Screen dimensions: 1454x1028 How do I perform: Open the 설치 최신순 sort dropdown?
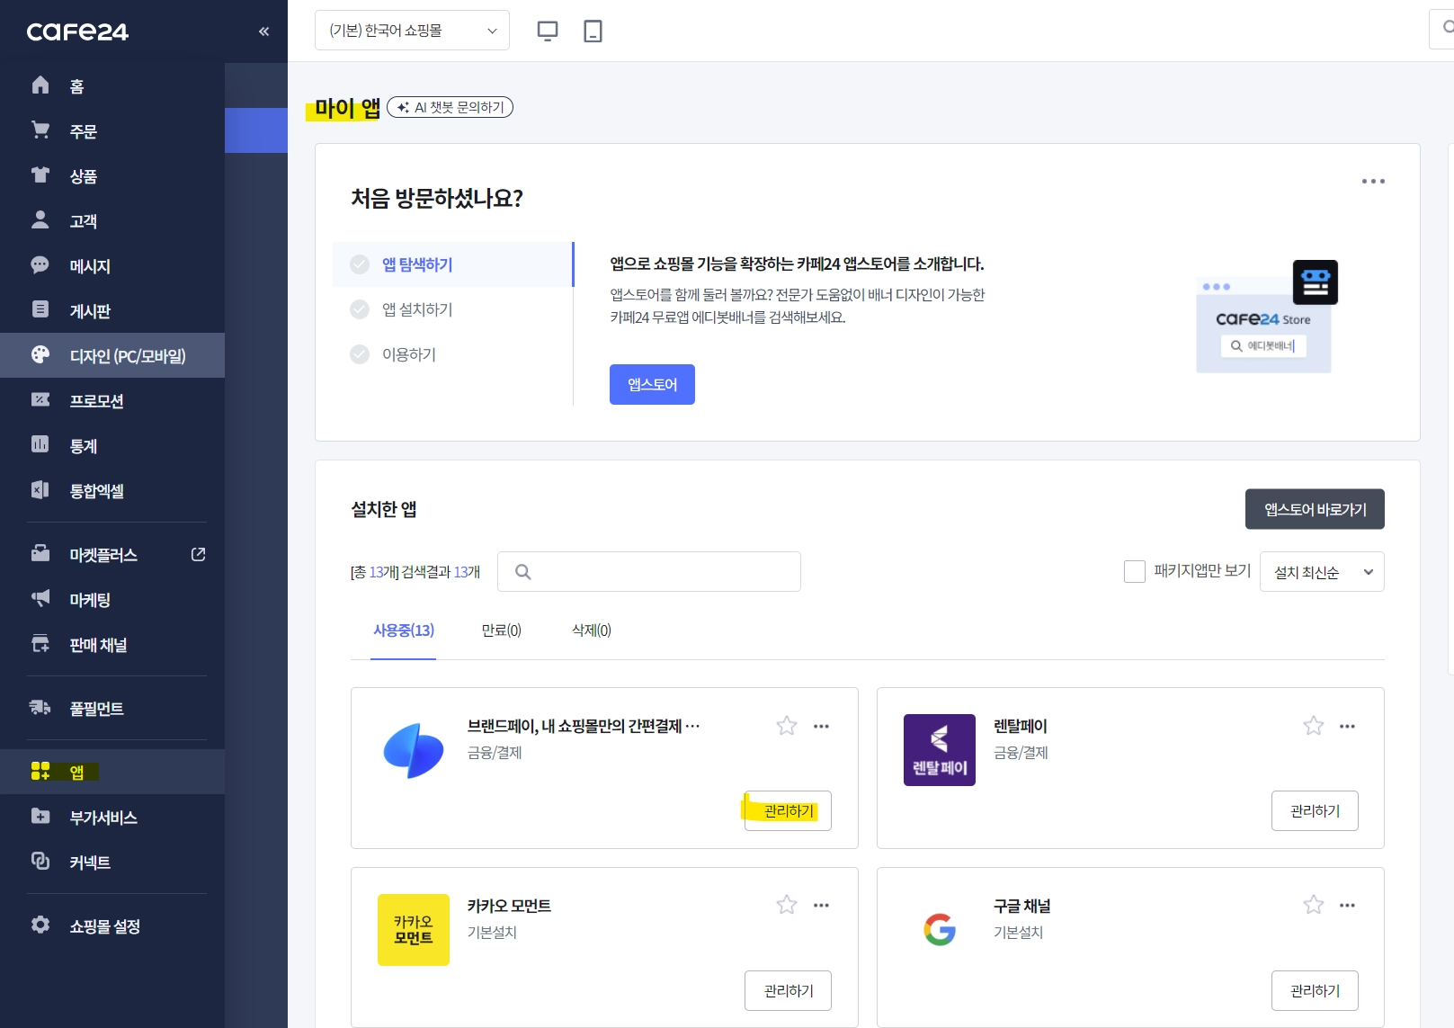1322,572
